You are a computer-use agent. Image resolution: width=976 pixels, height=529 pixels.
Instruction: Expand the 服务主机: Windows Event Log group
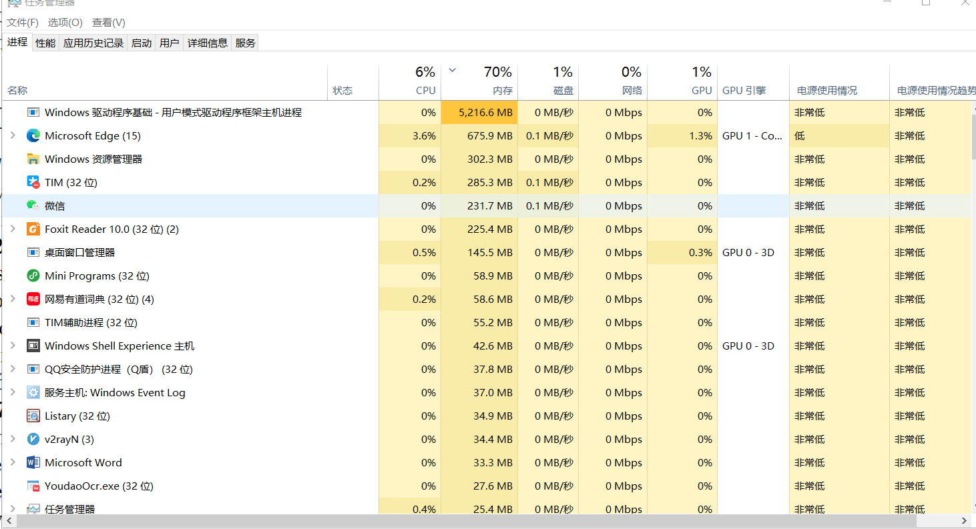(13, 392)
